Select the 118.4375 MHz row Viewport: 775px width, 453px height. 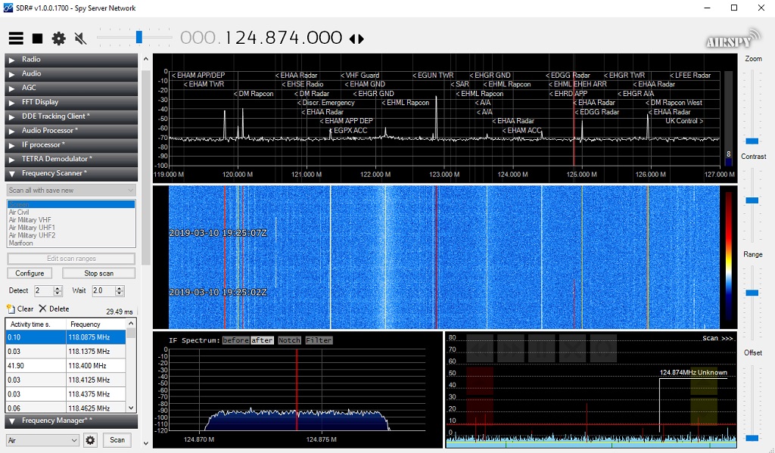coord(66,395)
